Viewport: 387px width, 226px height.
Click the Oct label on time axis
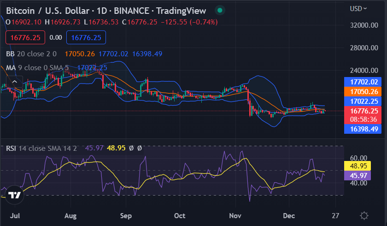[x=180, y=216]
